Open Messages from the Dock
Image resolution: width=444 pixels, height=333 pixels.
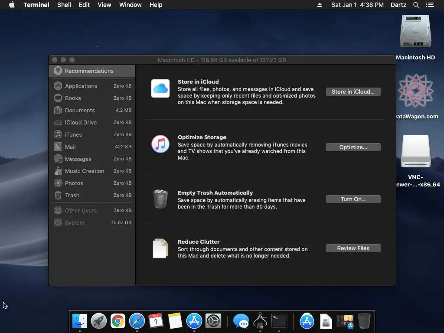tap(241, 321)
